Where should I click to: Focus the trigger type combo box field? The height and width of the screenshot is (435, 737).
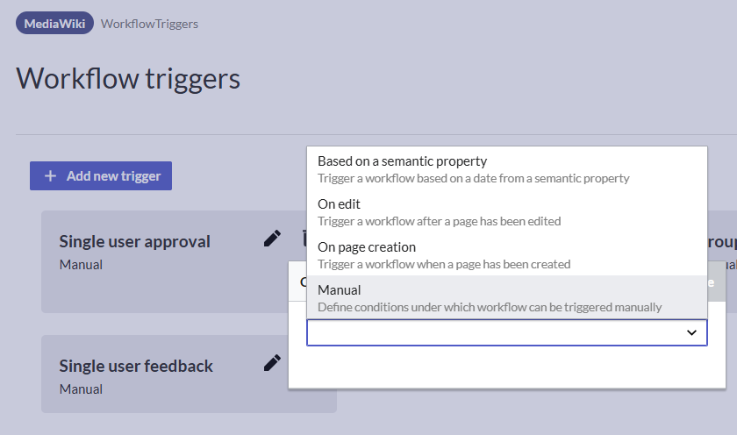click(x=491, y=332)
